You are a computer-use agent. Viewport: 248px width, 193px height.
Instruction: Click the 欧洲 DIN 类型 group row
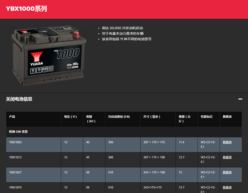pyautogui.click(x=124, y=132)
